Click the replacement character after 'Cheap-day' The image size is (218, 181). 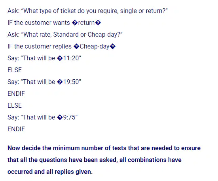(x=113, y=47)
